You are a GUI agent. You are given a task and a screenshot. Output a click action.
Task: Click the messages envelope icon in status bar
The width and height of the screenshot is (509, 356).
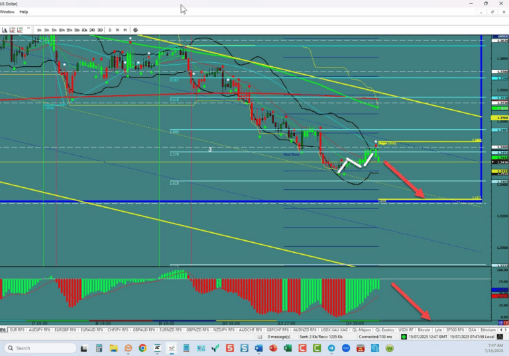[260, 337]
